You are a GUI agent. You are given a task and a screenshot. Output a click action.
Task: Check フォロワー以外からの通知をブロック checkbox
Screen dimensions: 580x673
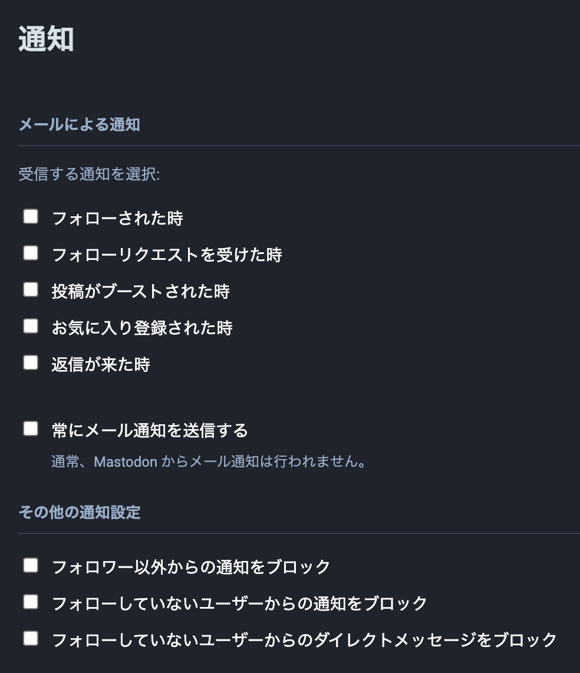point(31,566)
